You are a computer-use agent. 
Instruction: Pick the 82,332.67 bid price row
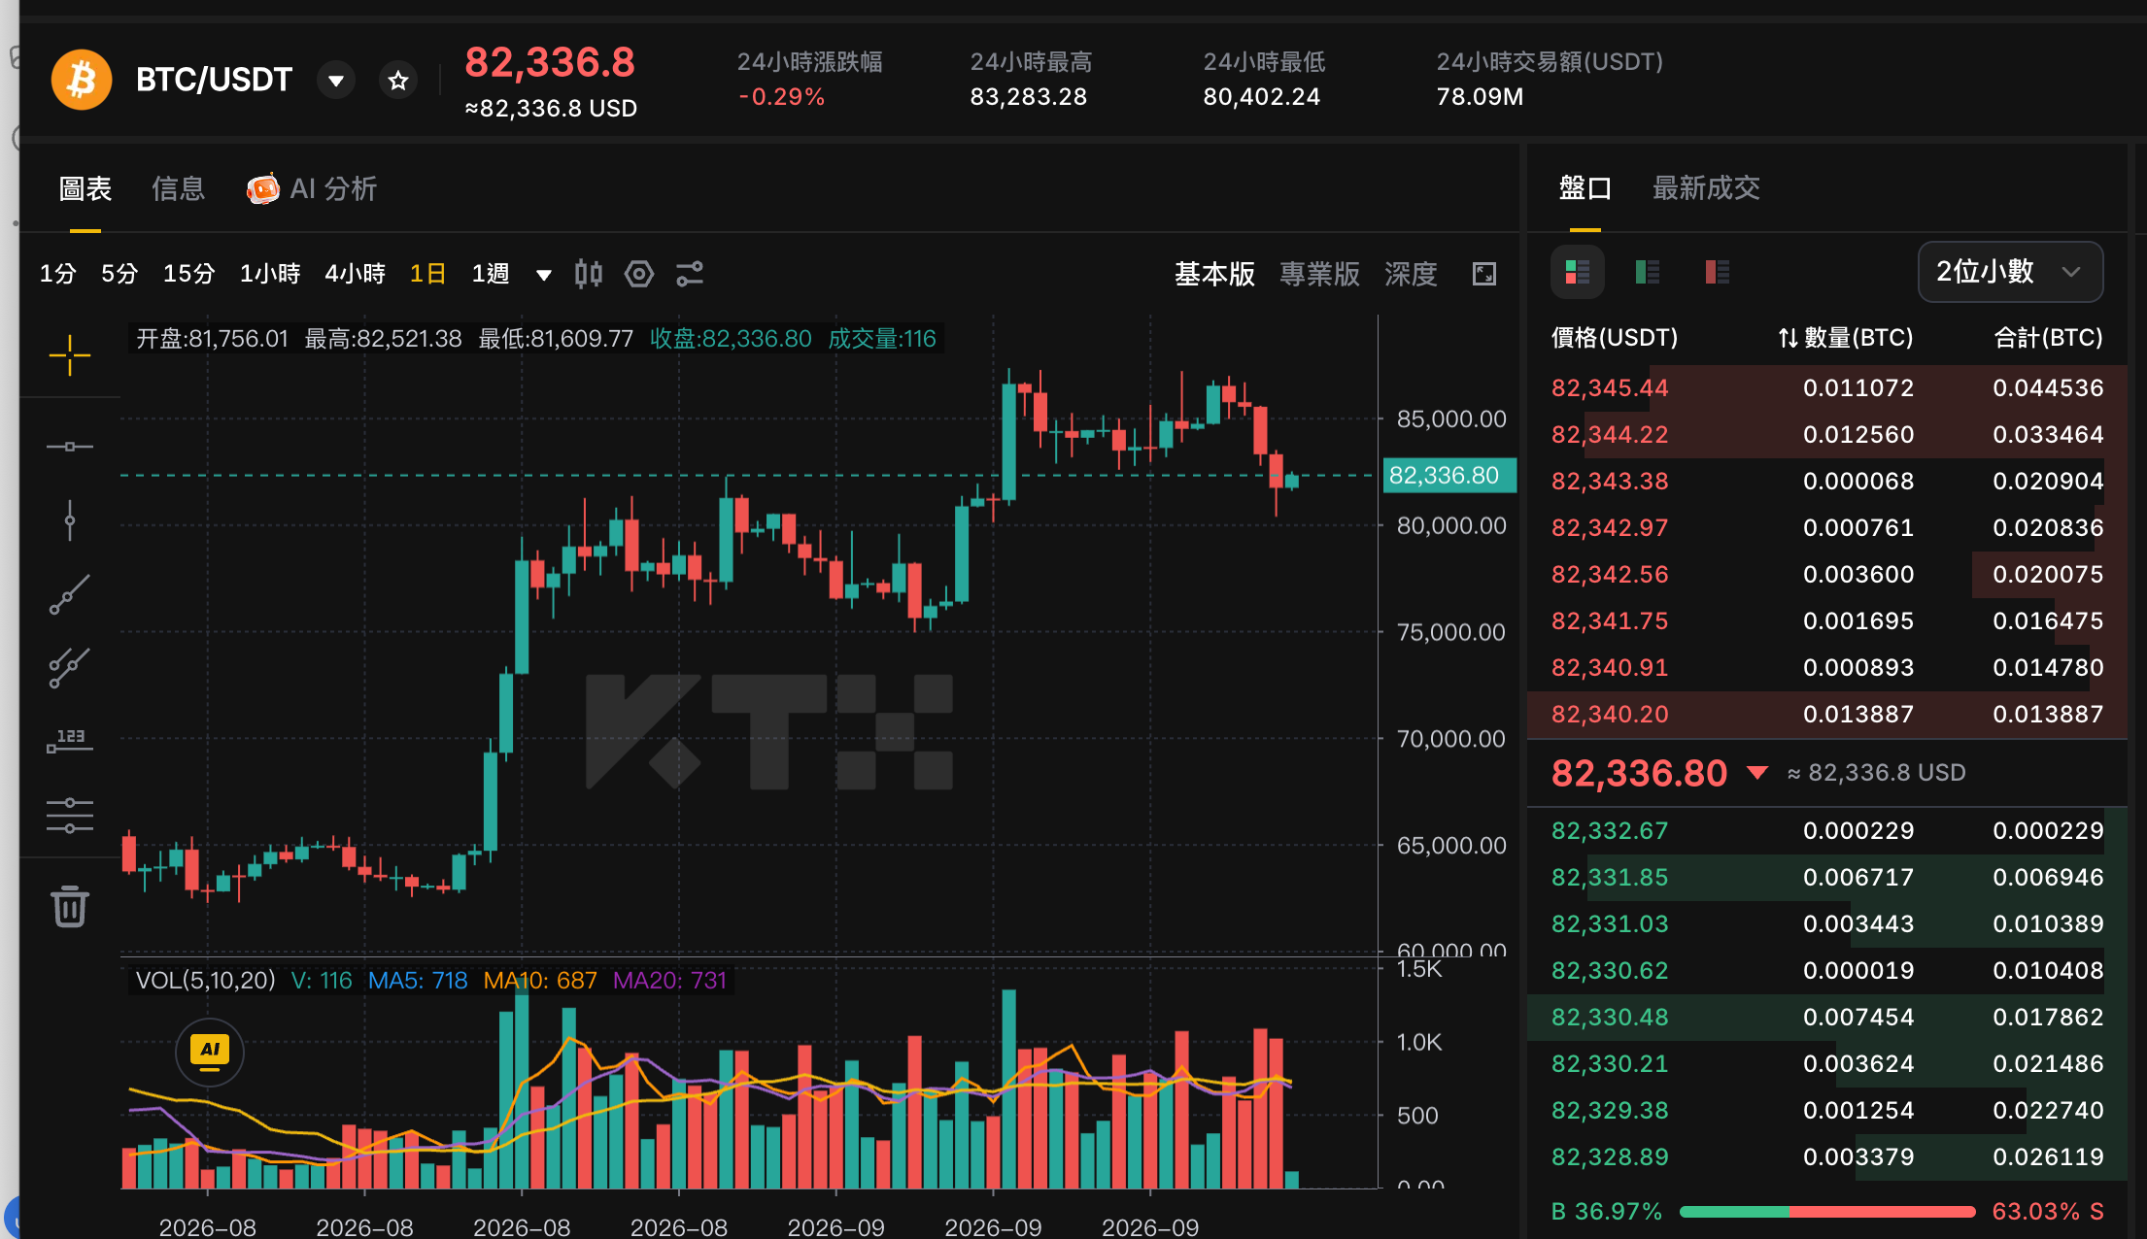tap(1827, 831)
